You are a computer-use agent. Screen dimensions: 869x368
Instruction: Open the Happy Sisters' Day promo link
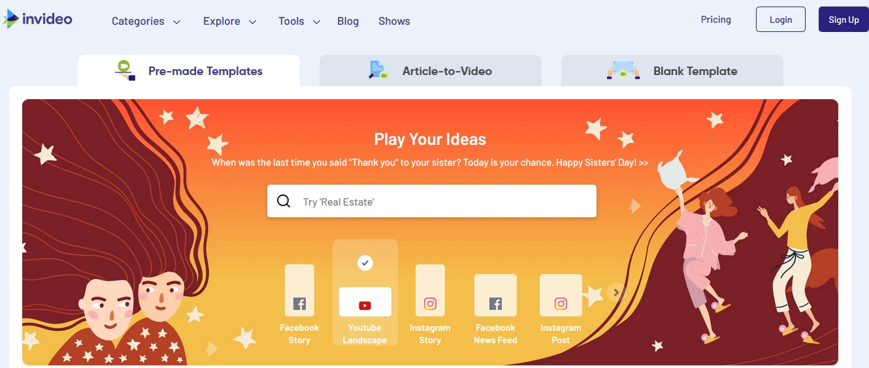click(430, 162)
